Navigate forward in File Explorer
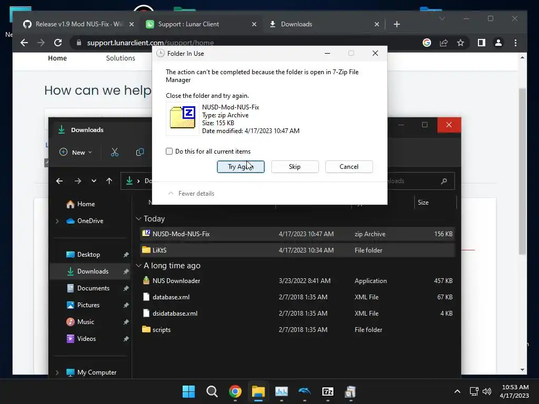Viewport: 539px width, 404px height. (78, 181)
